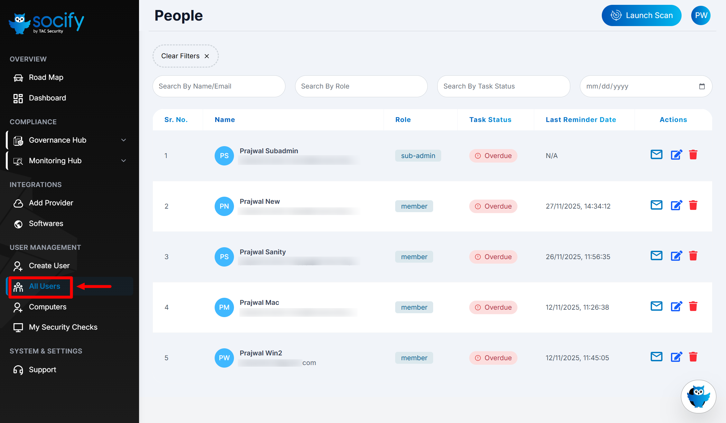This screenshot has width=726, height=423.
Task: Focus Search By Name/Email field
Action: click(x=219, y=86)
